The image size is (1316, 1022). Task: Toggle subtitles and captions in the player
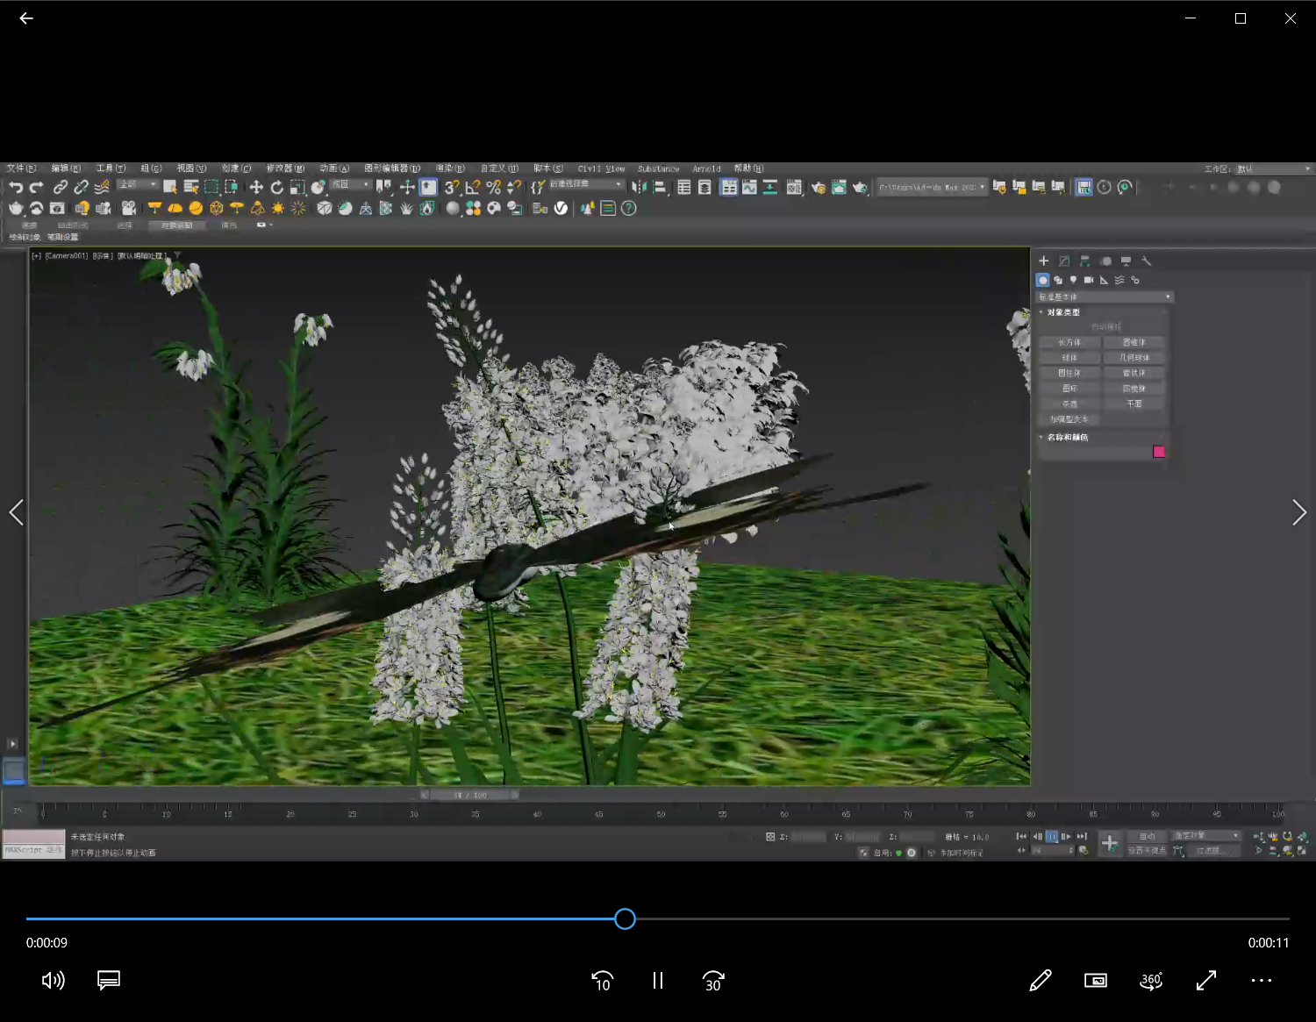[x=109, y=981]
